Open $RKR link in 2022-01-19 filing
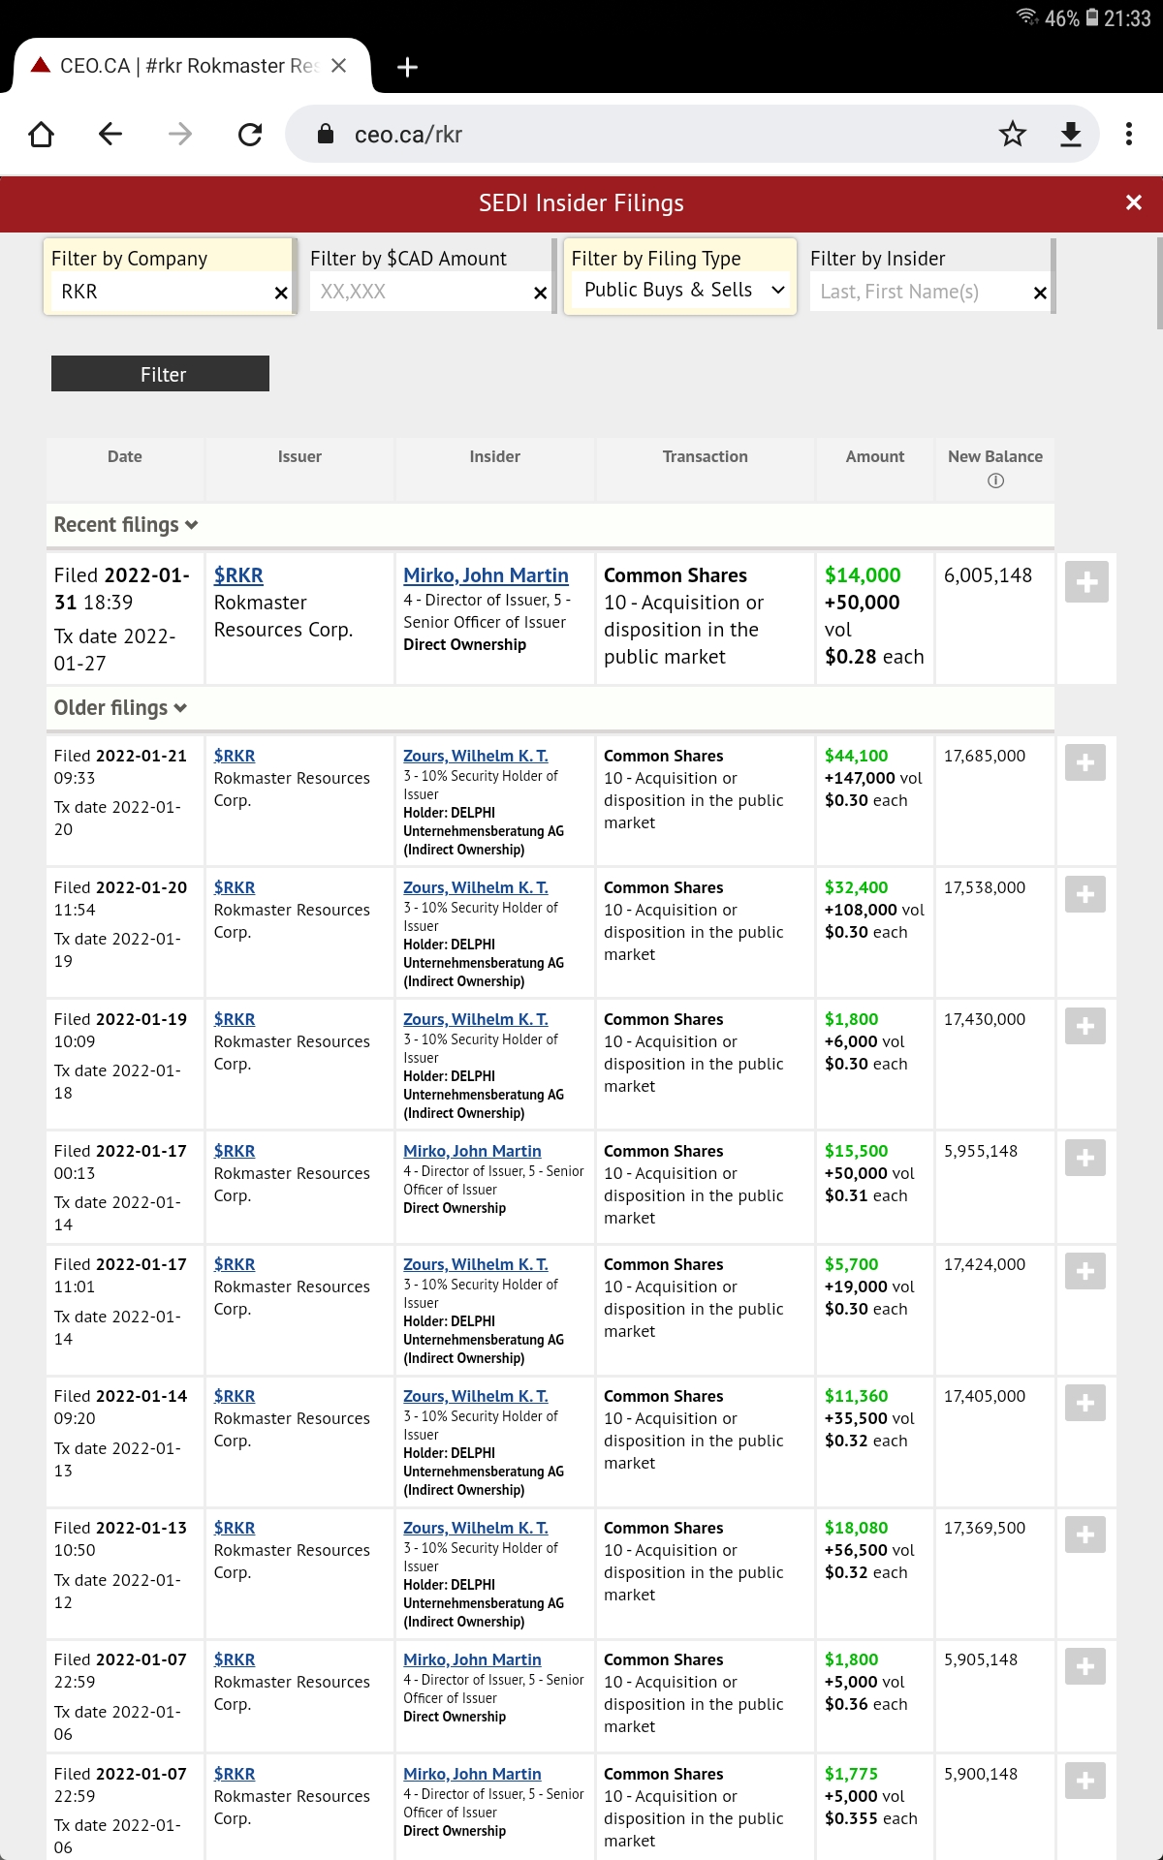This screenshot has width=1163, height=1860. 235,1019
